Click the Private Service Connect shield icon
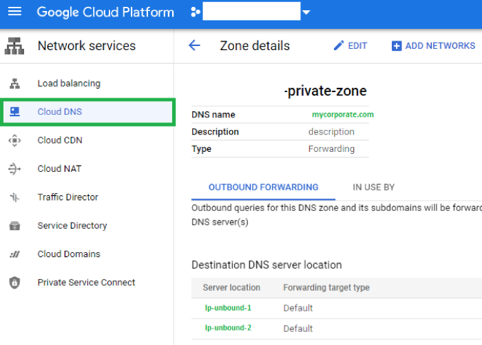The image size is (482, 345). pos(14,282)
